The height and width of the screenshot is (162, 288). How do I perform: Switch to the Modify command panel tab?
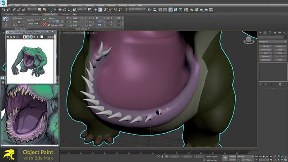[265, 33]
